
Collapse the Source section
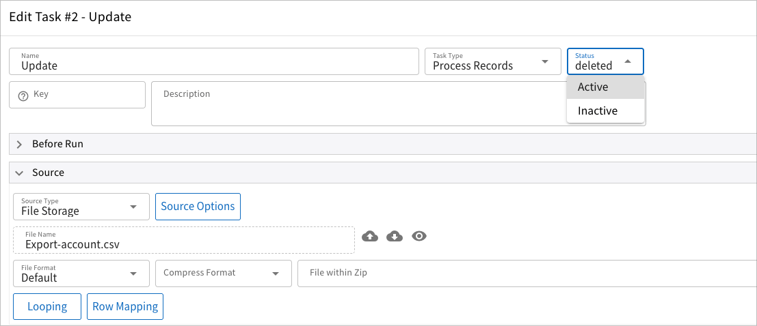coord(19,173)
